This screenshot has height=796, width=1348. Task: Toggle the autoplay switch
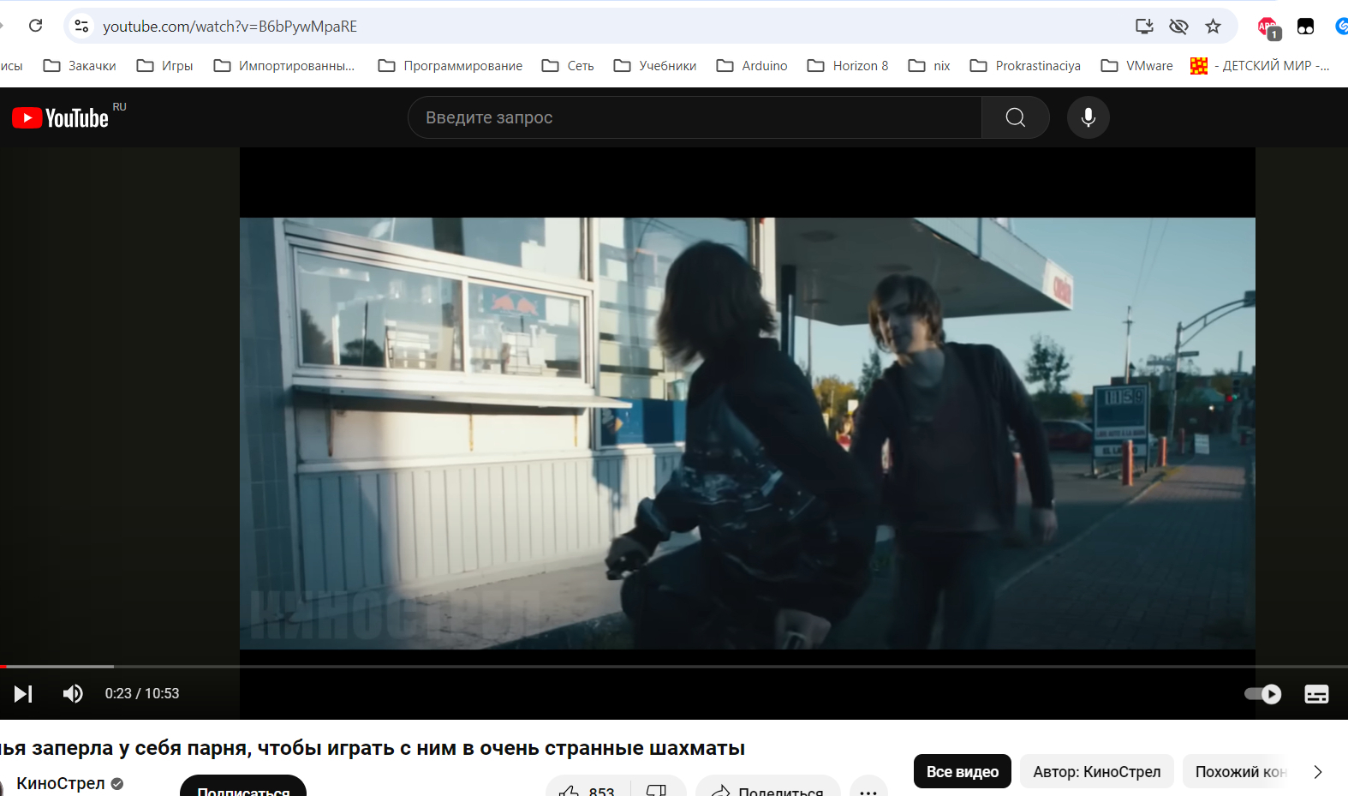click(x=1263, y=693)
